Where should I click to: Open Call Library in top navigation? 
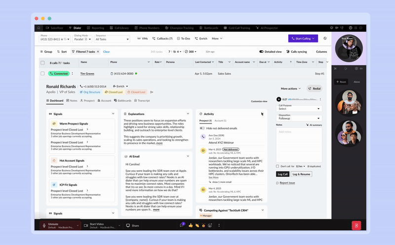click(x=119, y=28)
